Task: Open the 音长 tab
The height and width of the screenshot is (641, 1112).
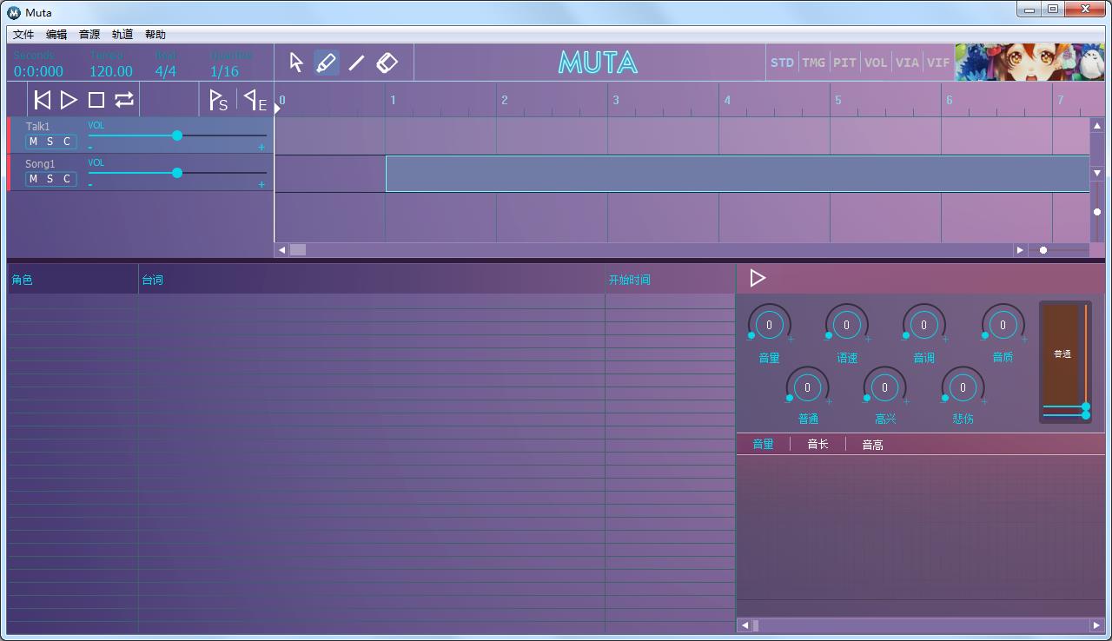Action: (817, 445)
